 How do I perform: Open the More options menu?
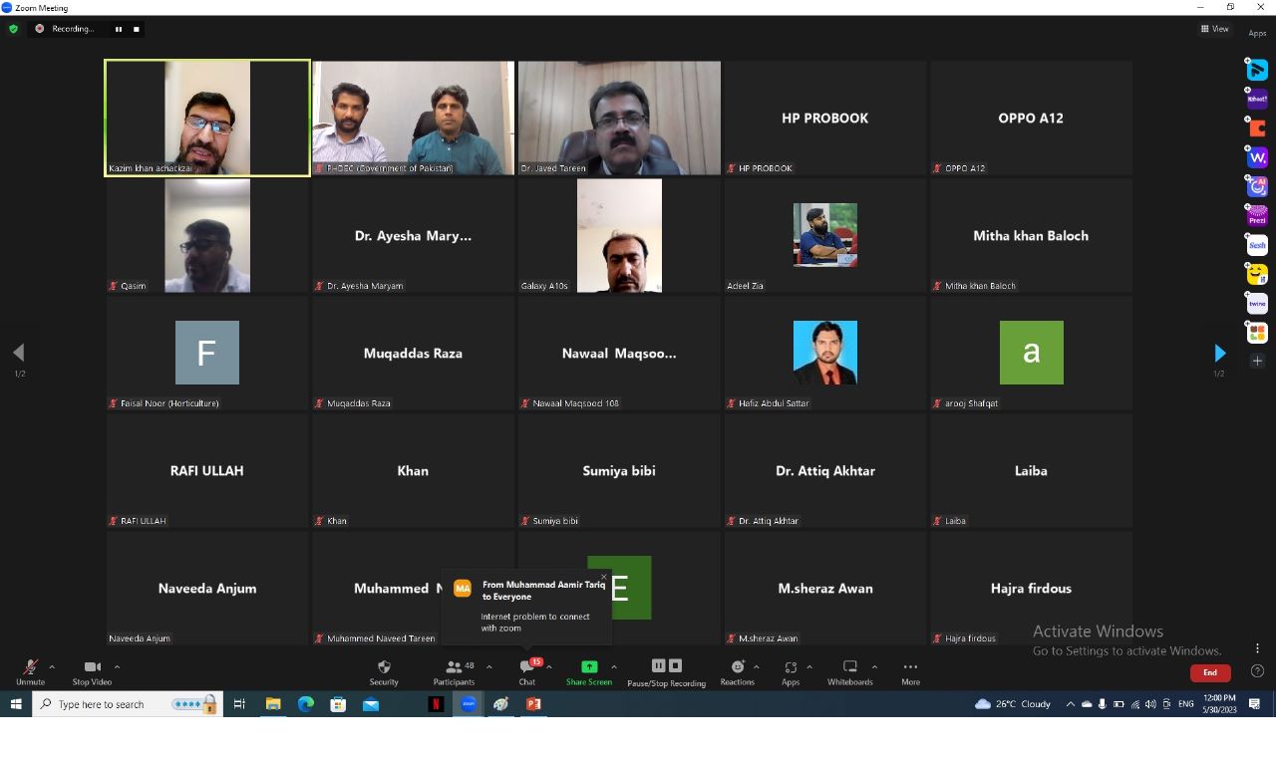point(910,668)
